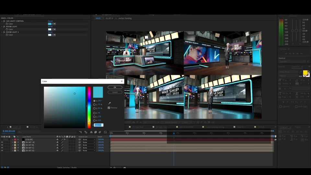Cancel the Color dialog

click(115, 92)
